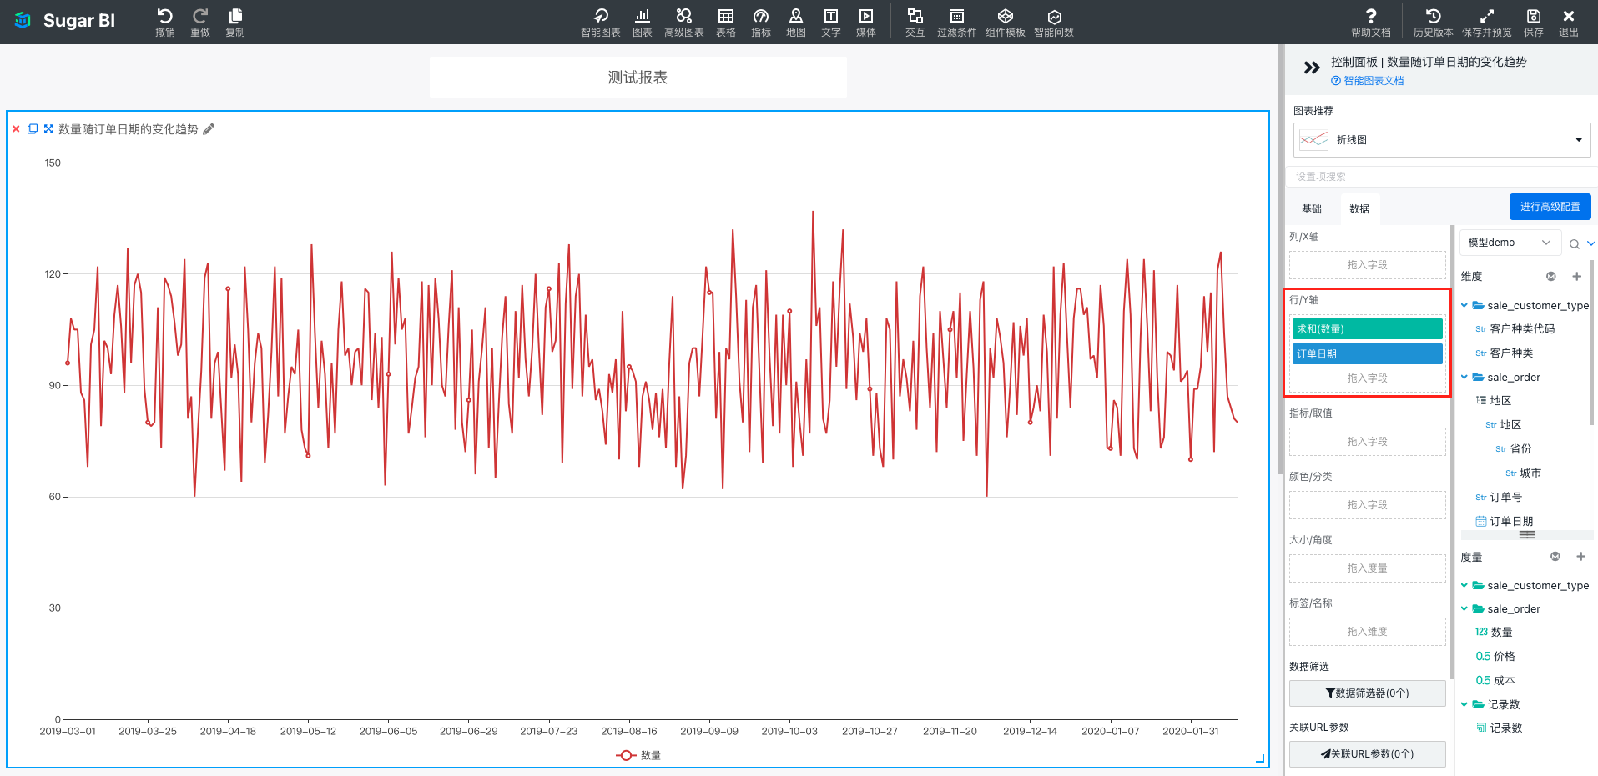Expand chart to fullscreen icon
1598x776 pixels.
point(48,129)
